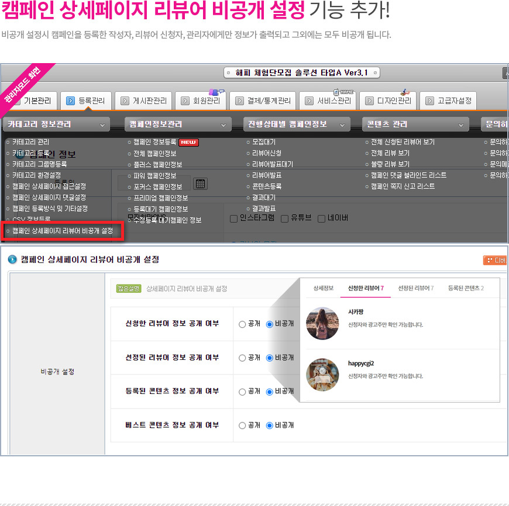Open the calendar date picker icon
Screen dimensions: 509x506
pos(200,184)
